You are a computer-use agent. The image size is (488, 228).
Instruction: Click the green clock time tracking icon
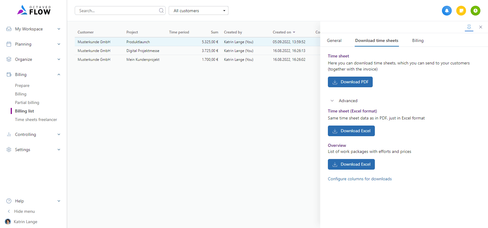pyautogui.click(x=475, y=11)
